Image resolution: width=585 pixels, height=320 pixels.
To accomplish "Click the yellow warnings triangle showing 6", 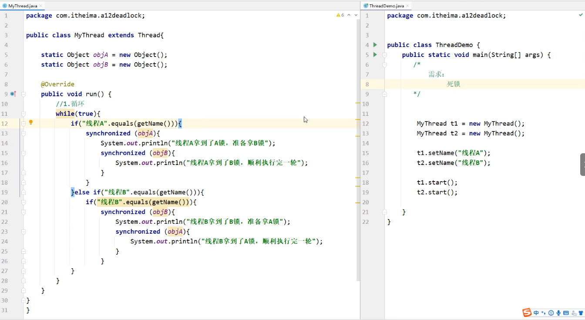I will coord(339,14).
